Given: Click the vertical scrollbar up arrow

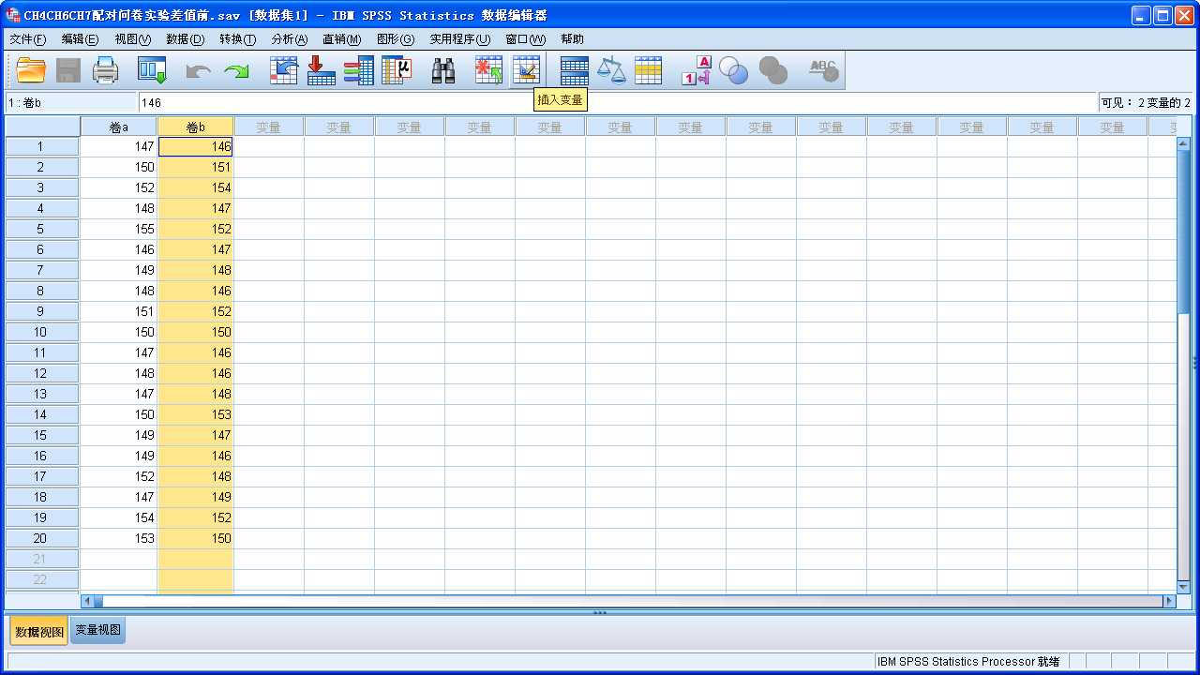Looking at the screenshot, I should (1183, 144).
